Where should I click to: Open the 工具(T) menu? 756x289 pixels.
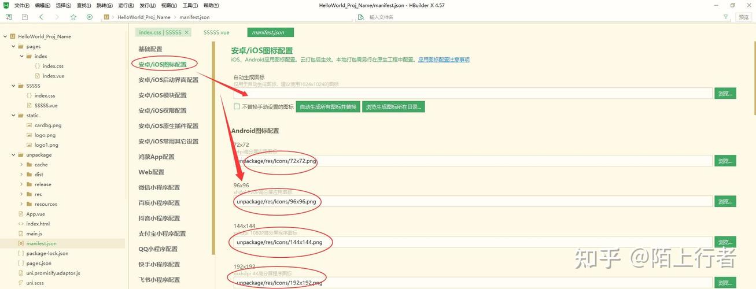click(190, 5)
